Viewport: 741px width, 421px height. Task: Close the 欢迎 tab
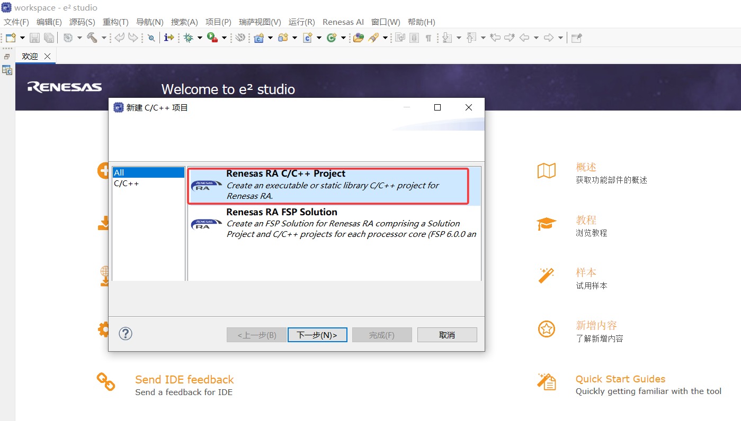tap(47, 56)
